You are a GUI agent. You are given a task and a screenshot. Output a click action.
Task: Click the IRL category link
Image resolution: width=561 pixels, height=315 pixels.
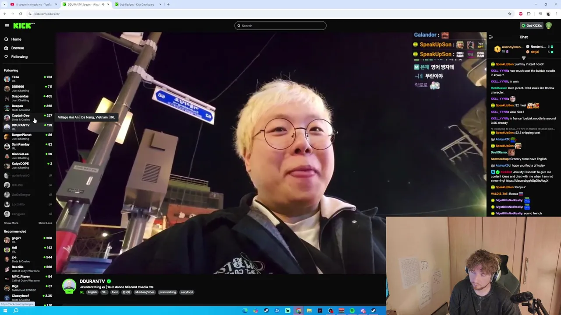pos(82,292)
